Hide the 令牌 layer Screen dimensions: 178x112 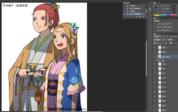click(154, 64)
